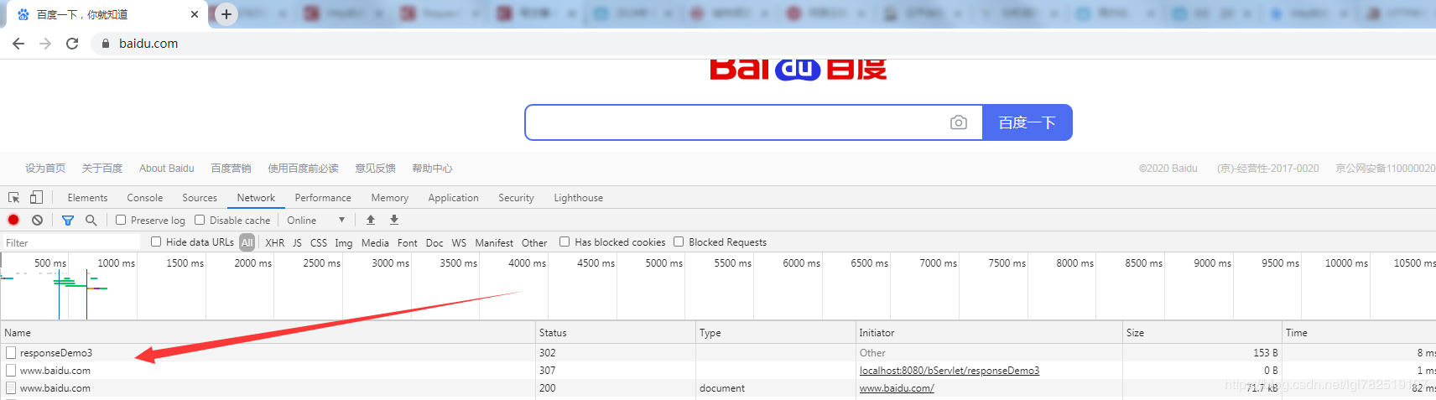This screenshot has height=400, width=1436.
Task: Select the All filter type
Action: (x=247, y=242)
